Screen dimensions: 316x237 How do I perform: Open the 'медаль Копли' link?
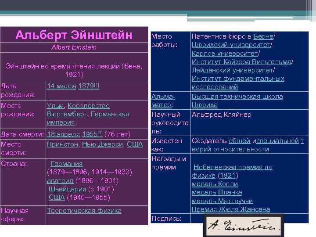point(215,184)
